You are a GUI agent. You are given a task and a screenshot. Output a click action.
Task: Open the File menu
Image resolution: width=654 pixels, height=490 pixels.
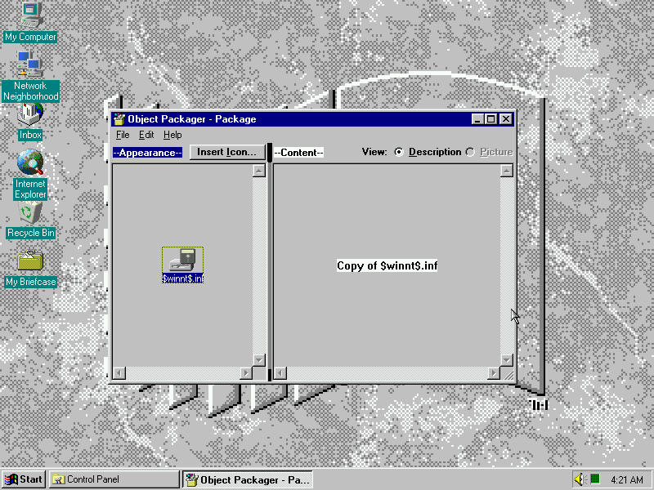(x=123, y=135)
